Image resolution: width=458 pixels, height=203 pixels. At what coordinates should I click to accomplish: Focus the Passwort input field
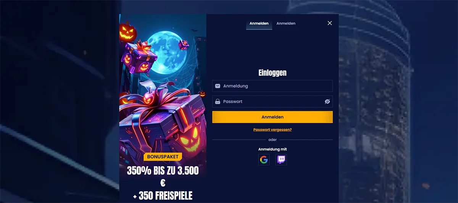point(273,101)
